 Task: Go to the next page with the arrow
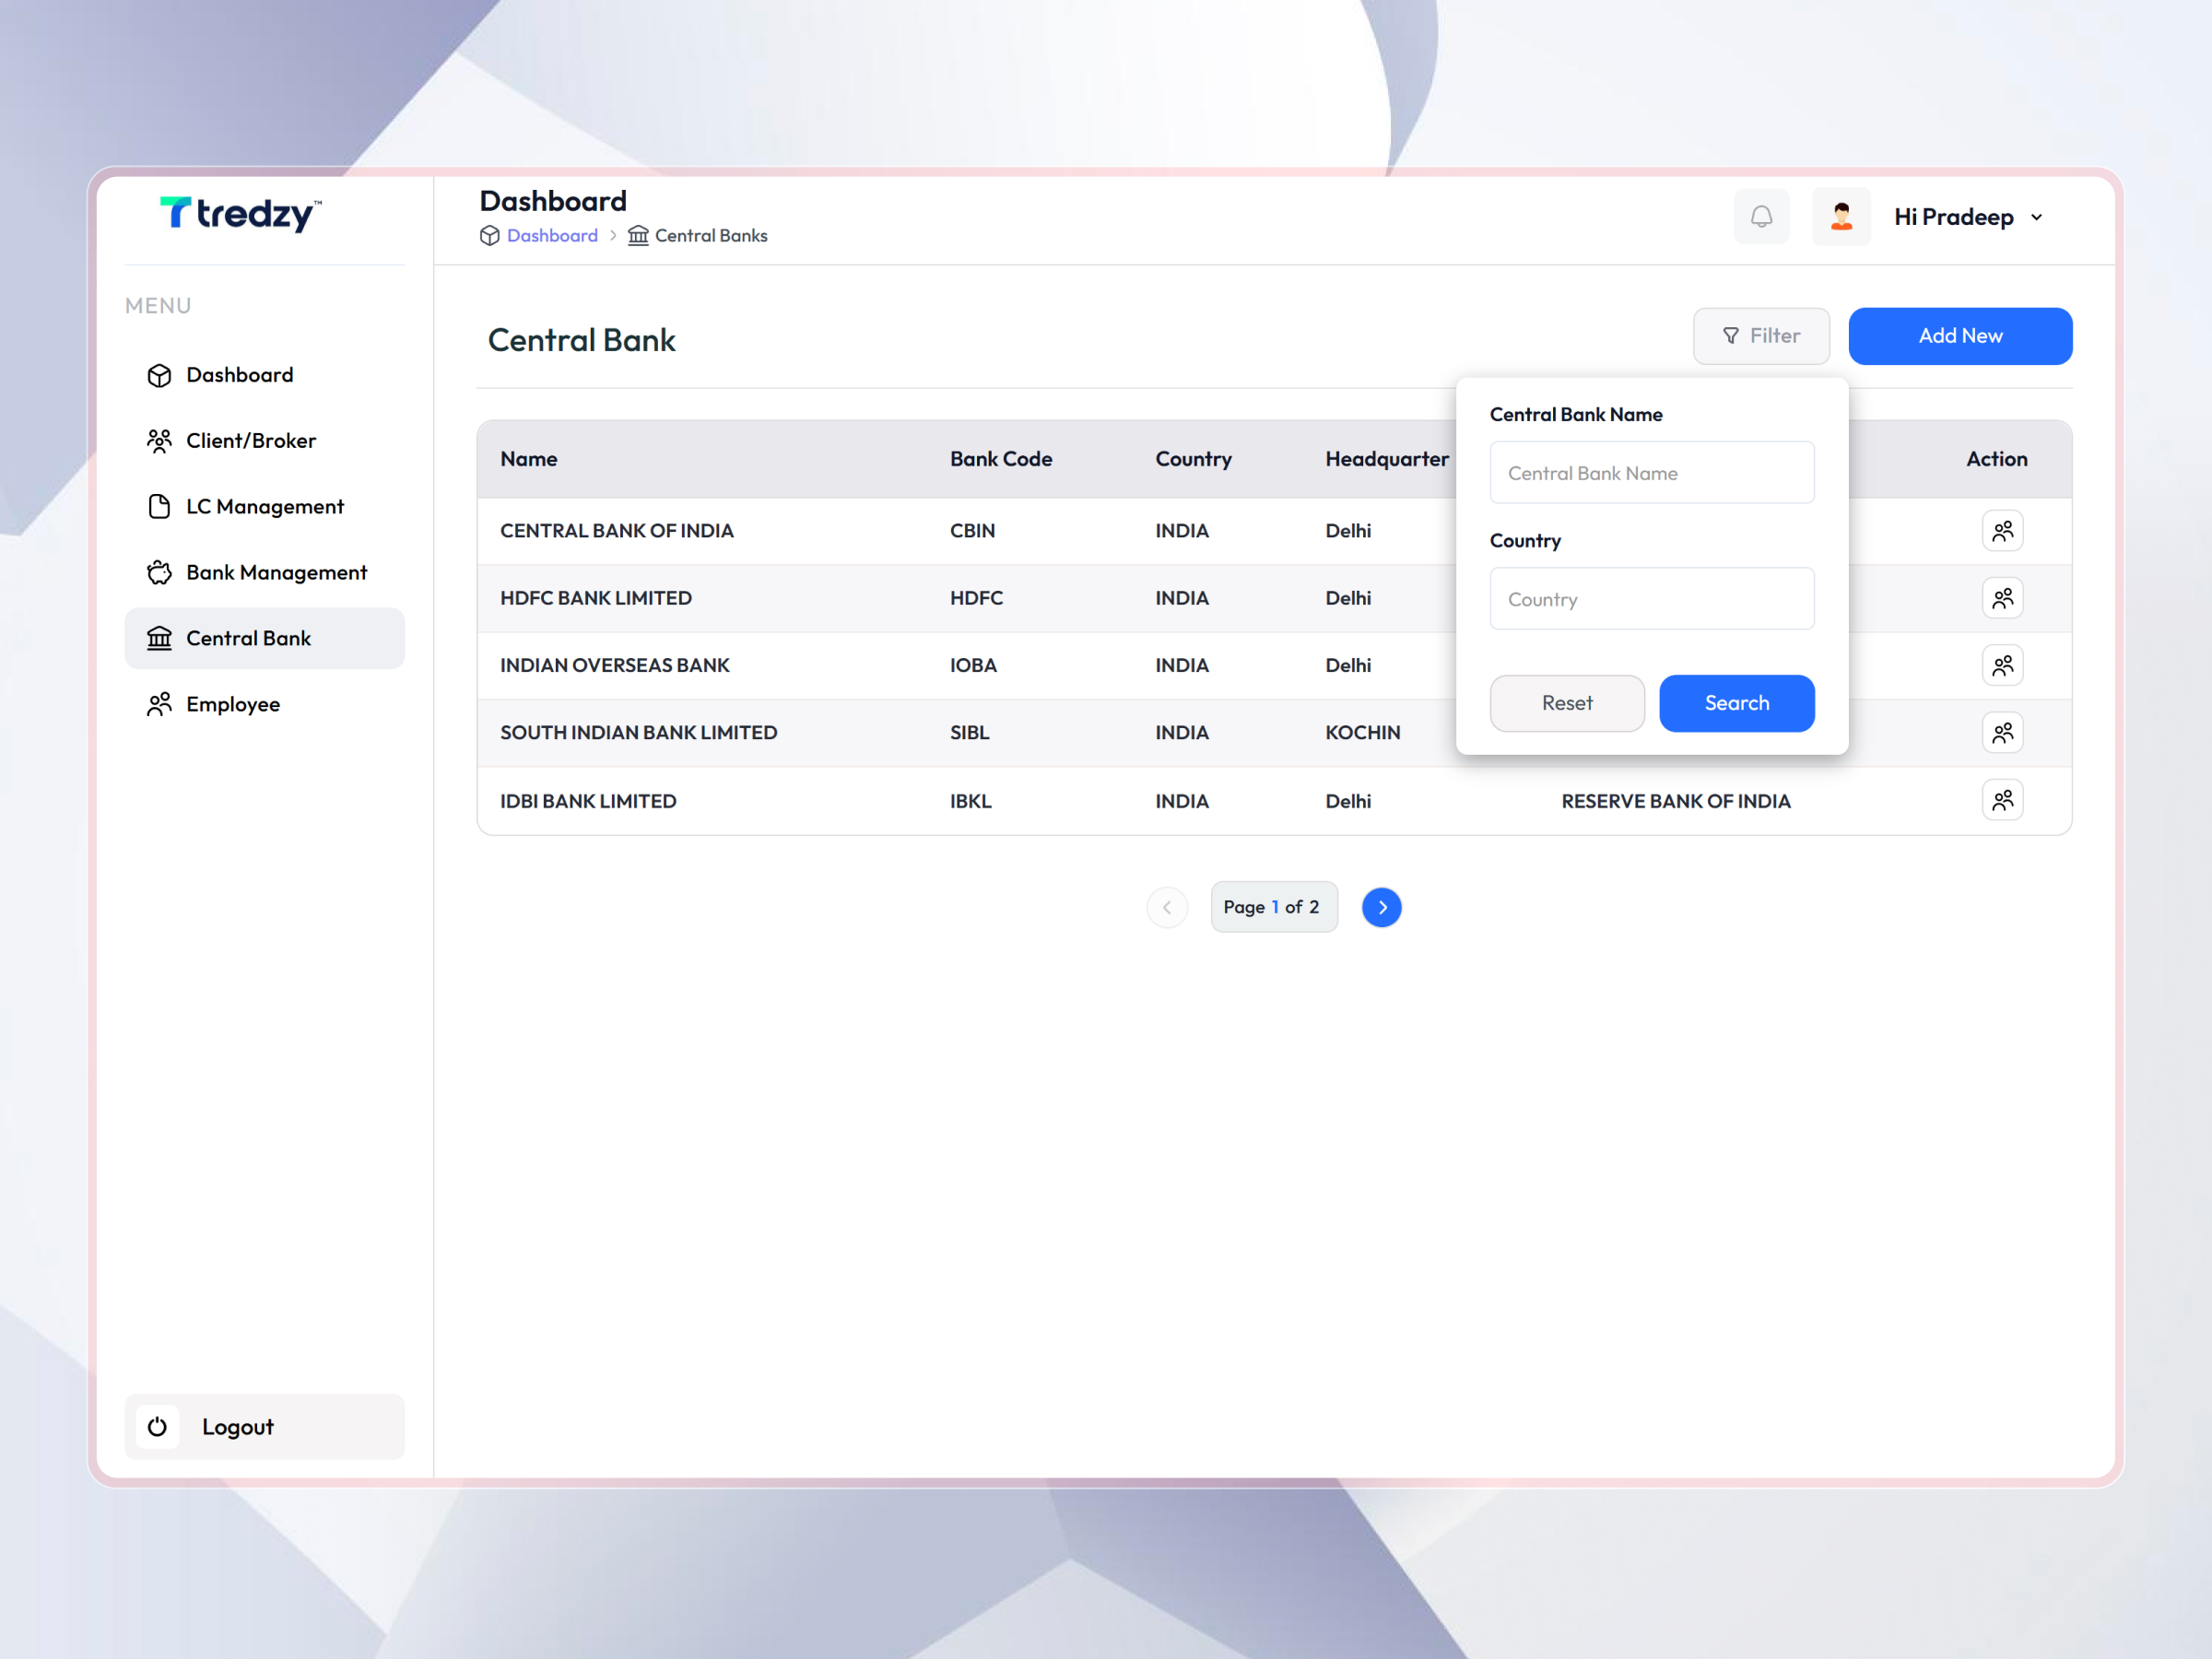point(1382,907)
